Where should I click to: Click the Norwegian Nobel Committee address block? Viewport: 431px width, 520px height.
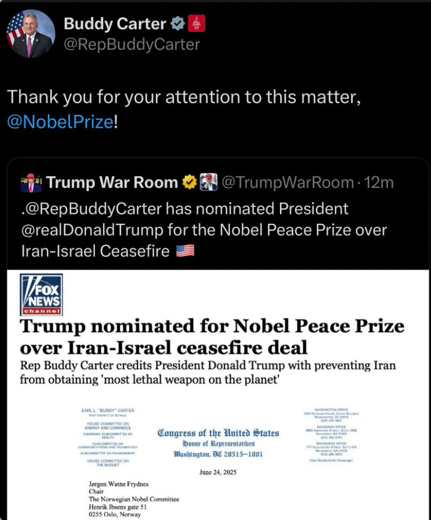(x=134, y=499)
